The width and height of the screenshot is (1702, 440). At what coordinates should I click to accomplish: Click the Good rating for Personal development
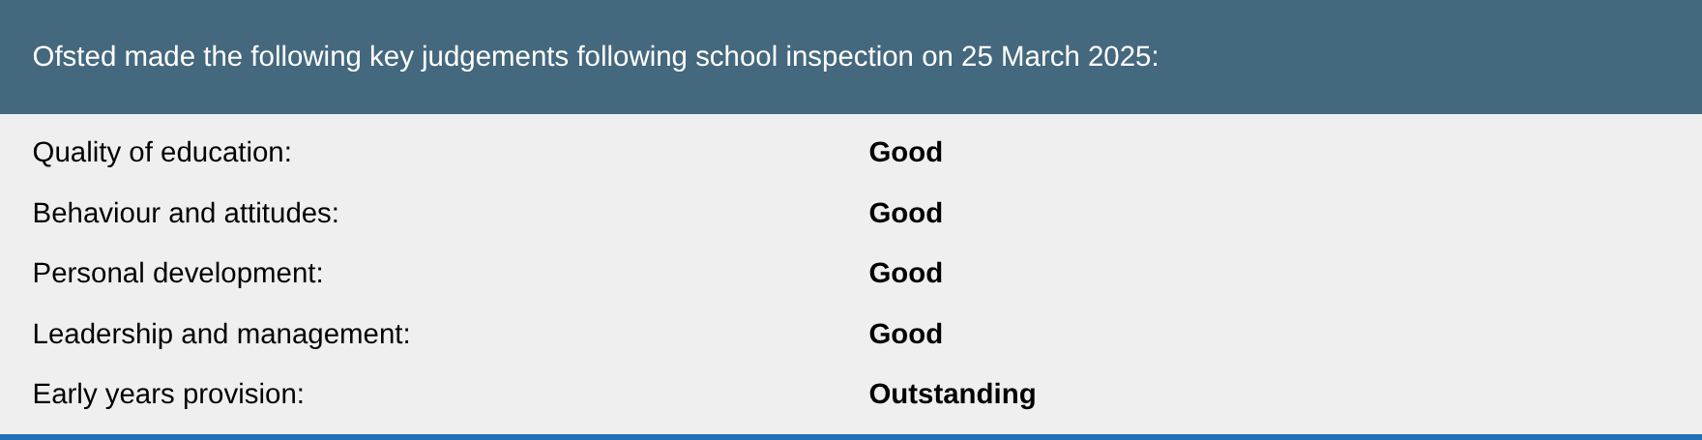[x=905, y=274]
